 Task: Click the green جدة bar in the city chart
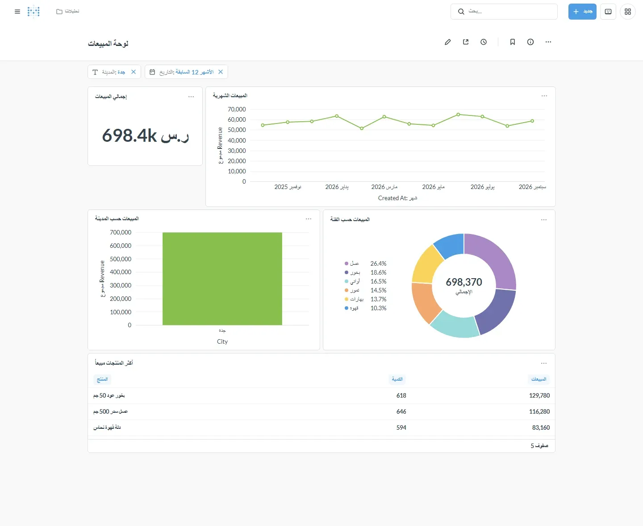222,279
